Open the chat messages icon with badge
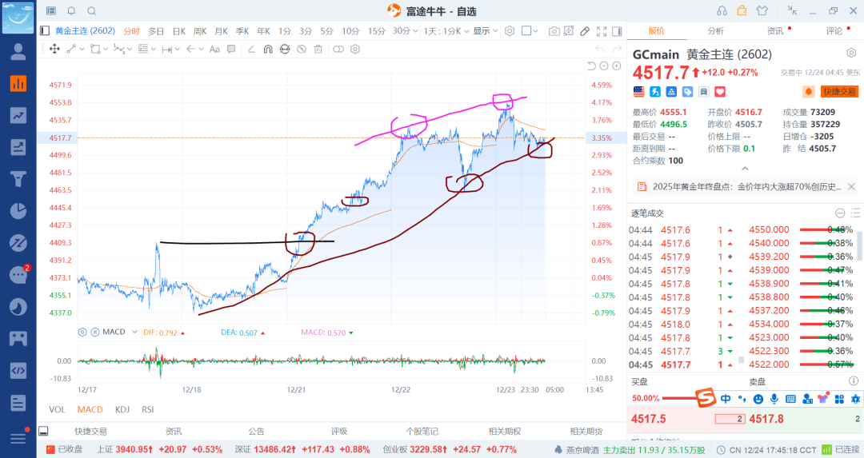This screenshot has height=458, width=864. click(18, 274)
